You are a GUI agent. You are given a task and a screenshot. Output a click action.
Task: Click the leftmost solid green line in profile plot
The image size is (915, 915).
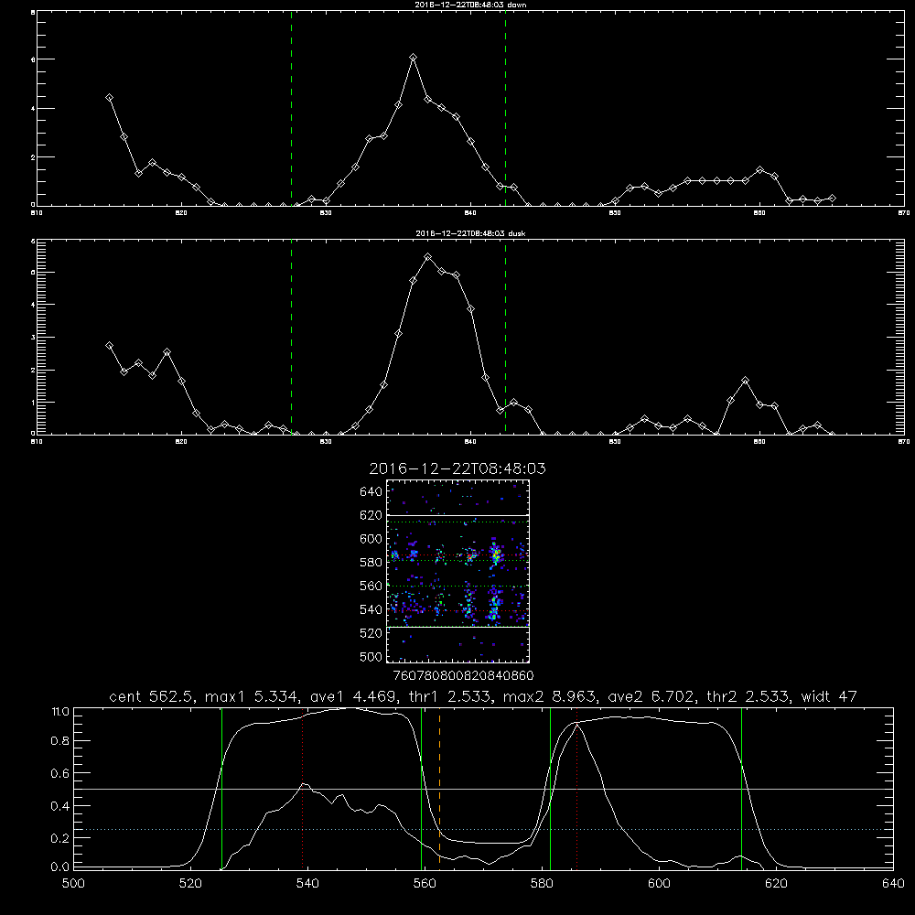click(221, 789)
